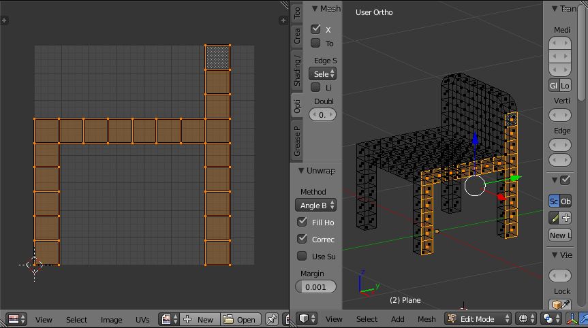Click the pin image icon in UV editor

tap(271, 319)
